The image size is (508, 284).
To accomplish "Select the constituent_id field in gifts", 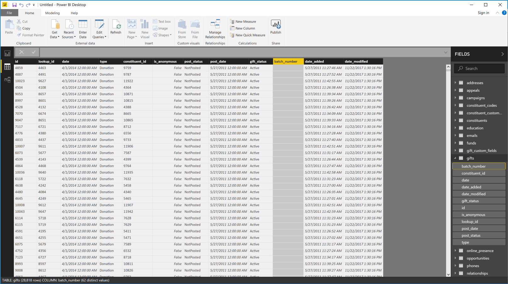I will click(x=479, y=173).
